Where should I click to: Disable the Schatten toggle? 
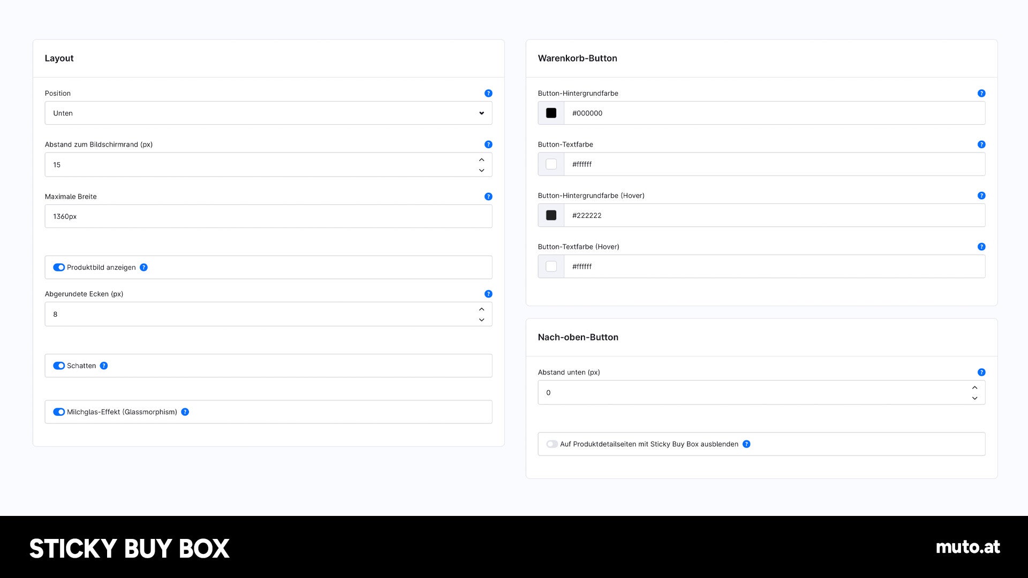tap(59, 366)
